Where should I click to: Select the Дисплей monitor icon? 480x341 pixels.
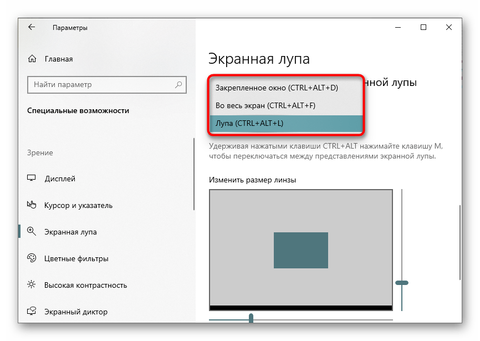tap(32, 178)
